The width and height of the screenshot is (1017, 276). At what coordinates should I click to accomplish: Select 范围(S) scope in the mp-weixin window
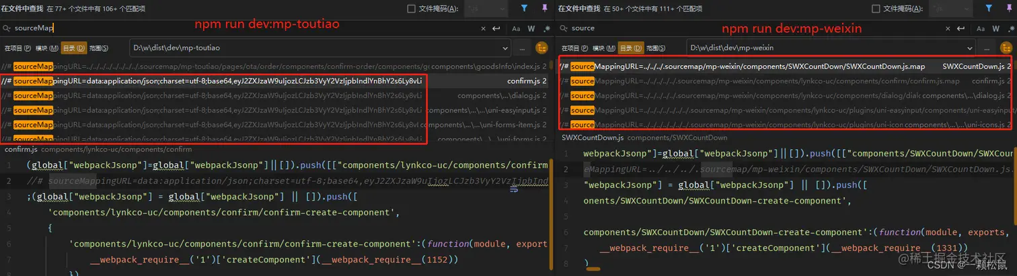click(657, 48)
